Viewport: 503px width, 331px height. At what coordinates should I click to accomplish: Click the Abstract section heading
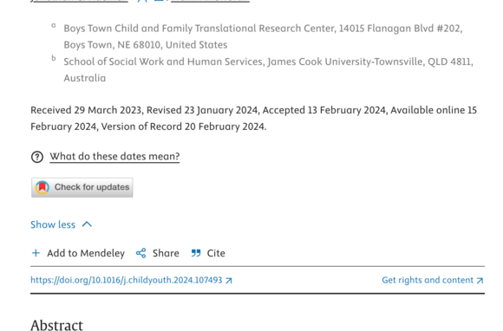tap(56, 325)
